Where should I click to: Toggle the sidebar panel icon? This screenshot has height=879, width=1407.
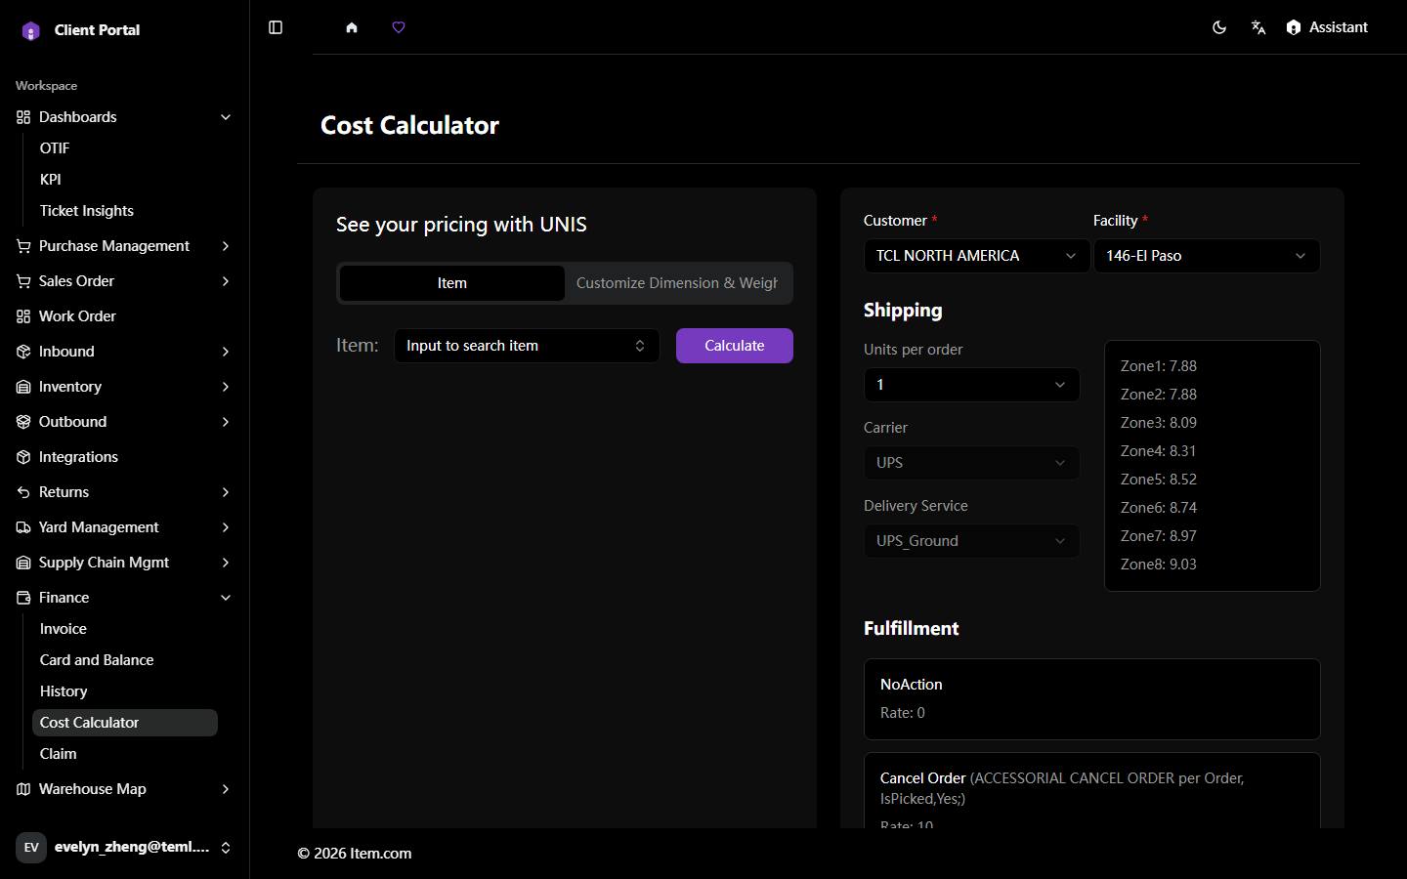[x=276, y=27]
